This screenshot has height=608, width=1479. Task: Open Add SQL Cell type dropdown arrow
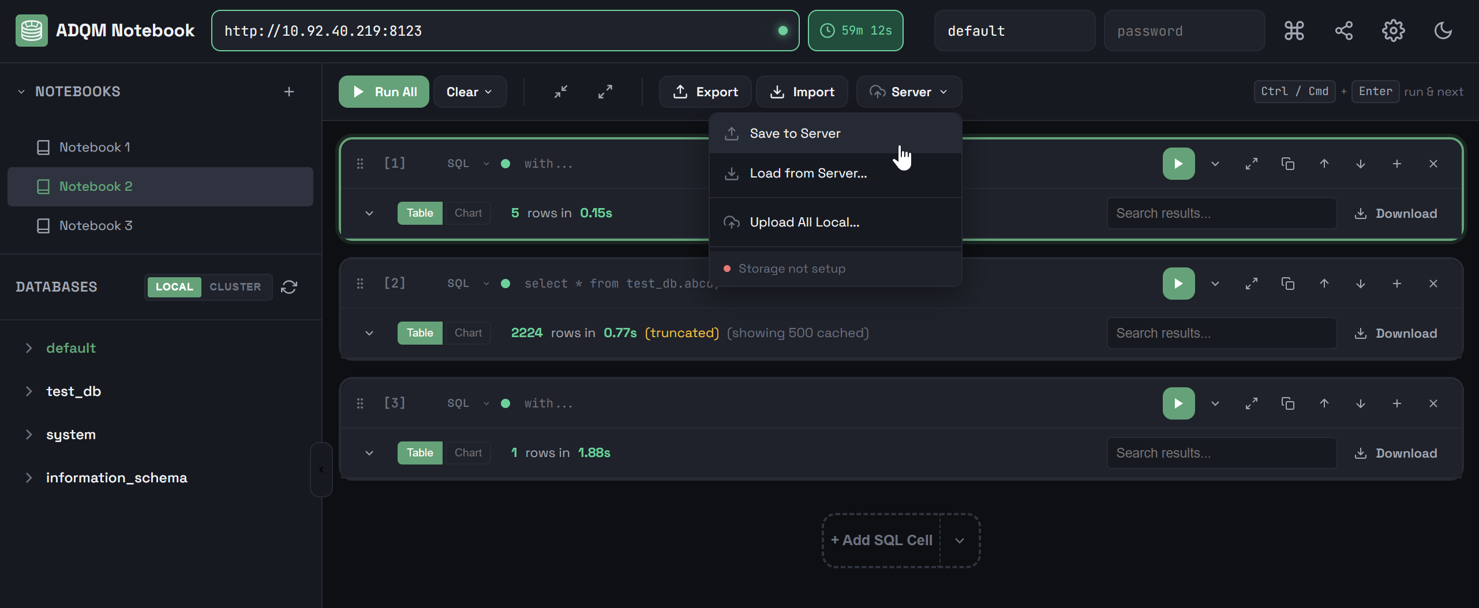pos(959,541)
